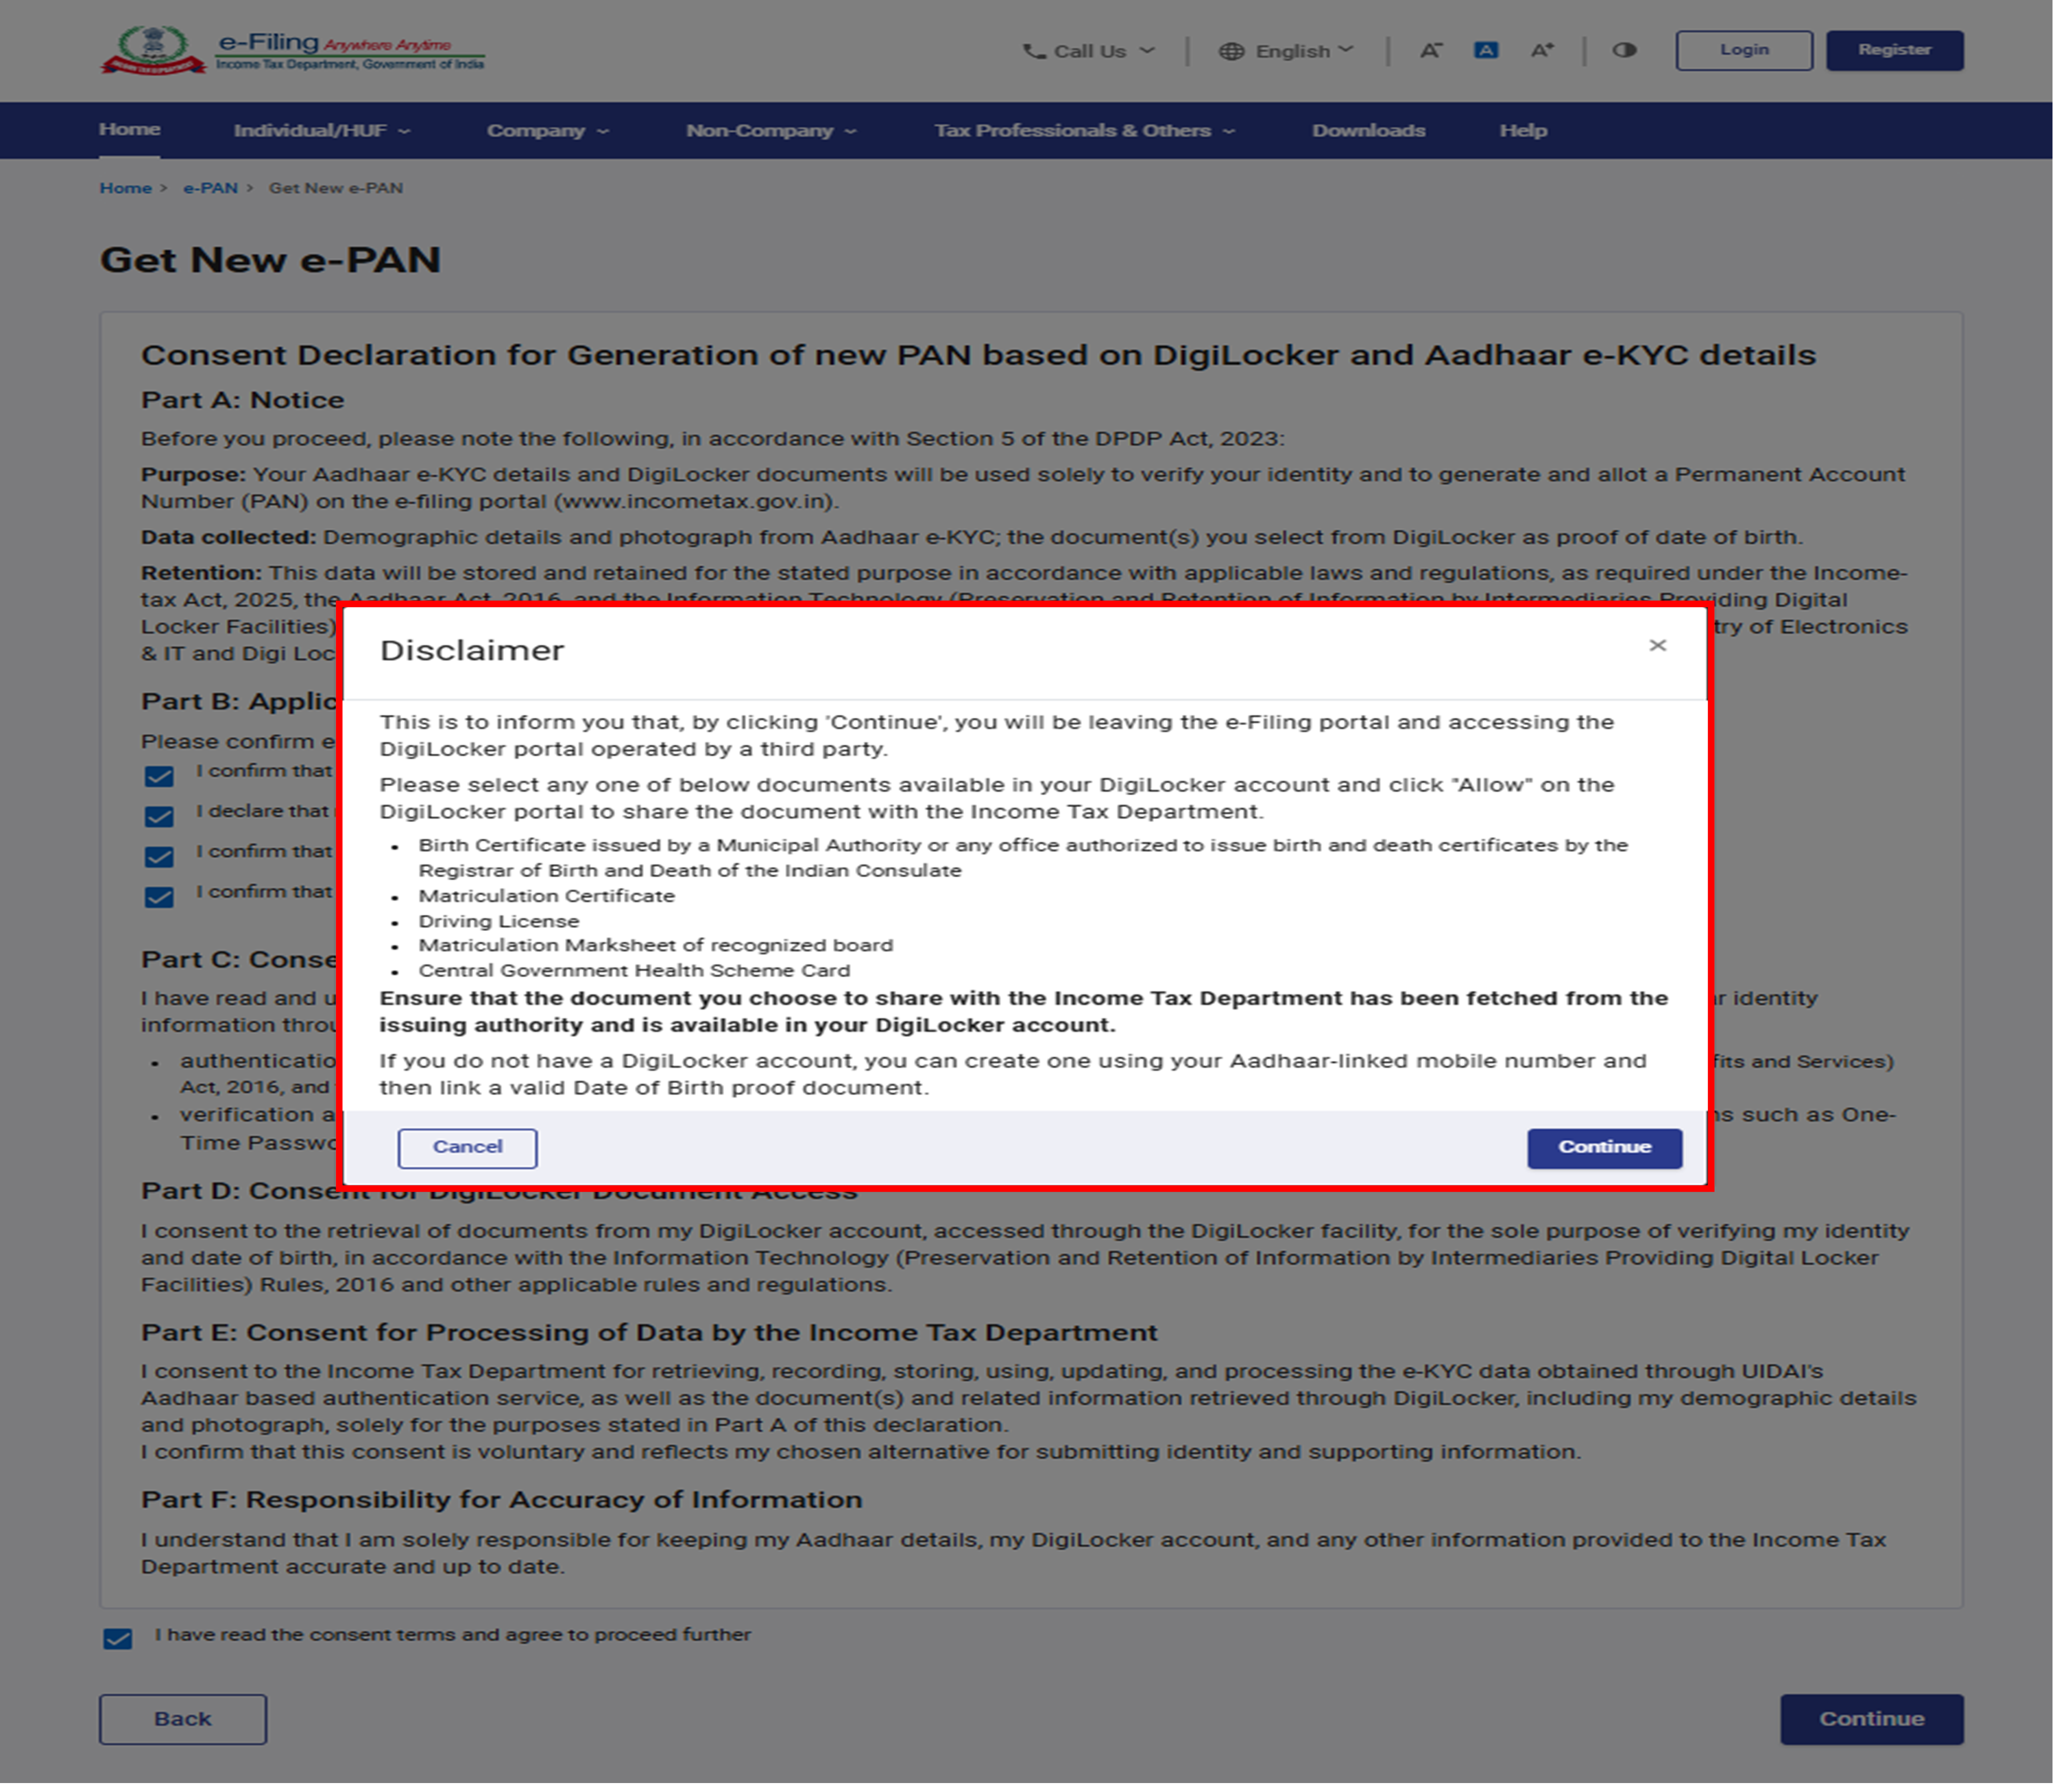Tick the 'I declare that' checkbox
Image resolution: width=2053 pixels, height=1792 pixels.
pyautogui.click(x=159, y=816)
